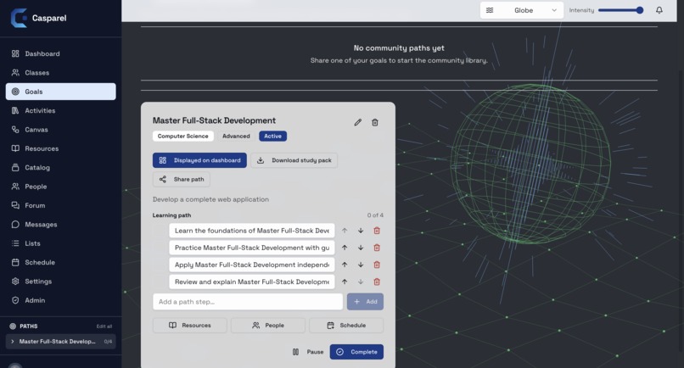Edit the goal with pencil icon
Screen dimensions: 684x368
coord(358,122)
